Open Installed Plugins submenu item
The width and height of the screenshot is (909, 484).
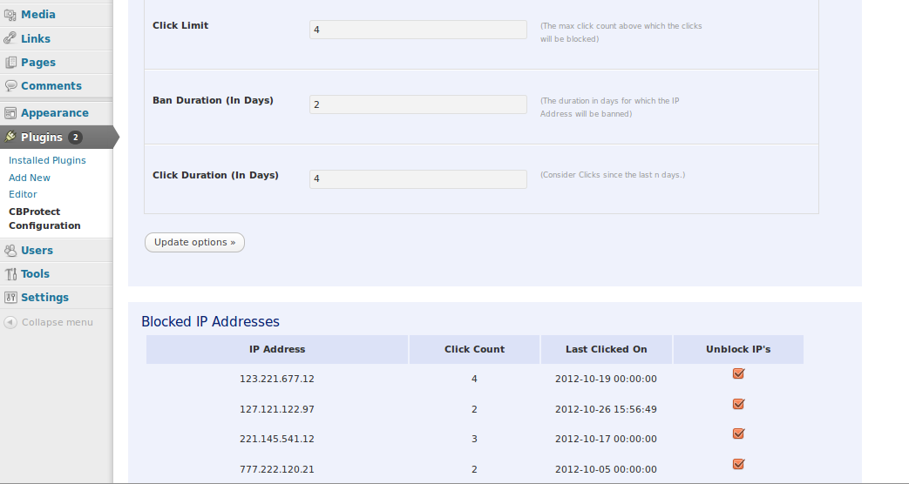pyautogui.click(x=47, y=160)
